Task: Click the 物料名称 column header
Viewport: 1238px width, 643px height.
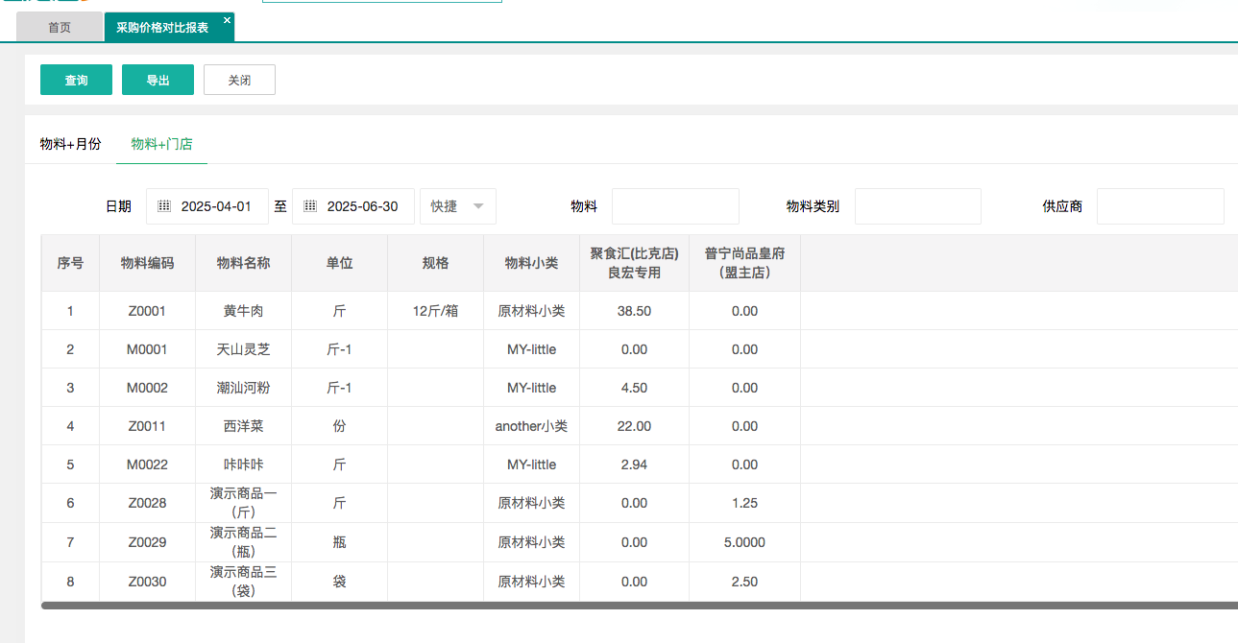Action: point(243,263)
